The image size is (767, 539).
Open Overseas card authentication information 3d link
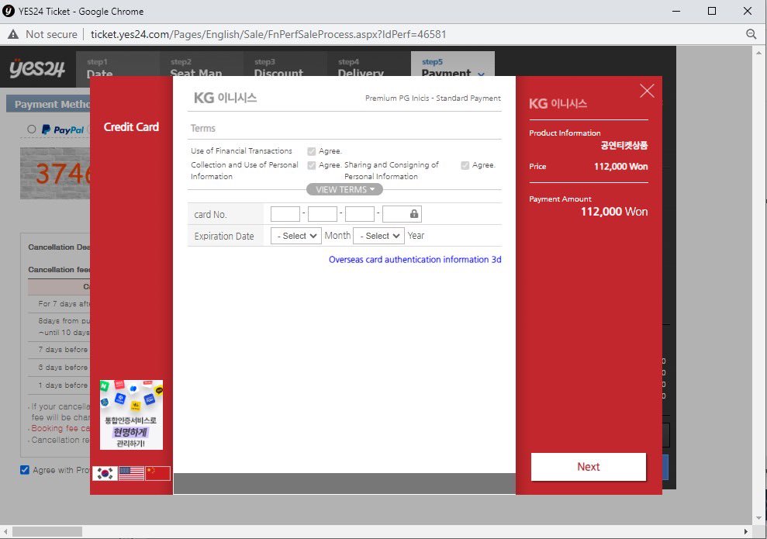click(415, 259)
